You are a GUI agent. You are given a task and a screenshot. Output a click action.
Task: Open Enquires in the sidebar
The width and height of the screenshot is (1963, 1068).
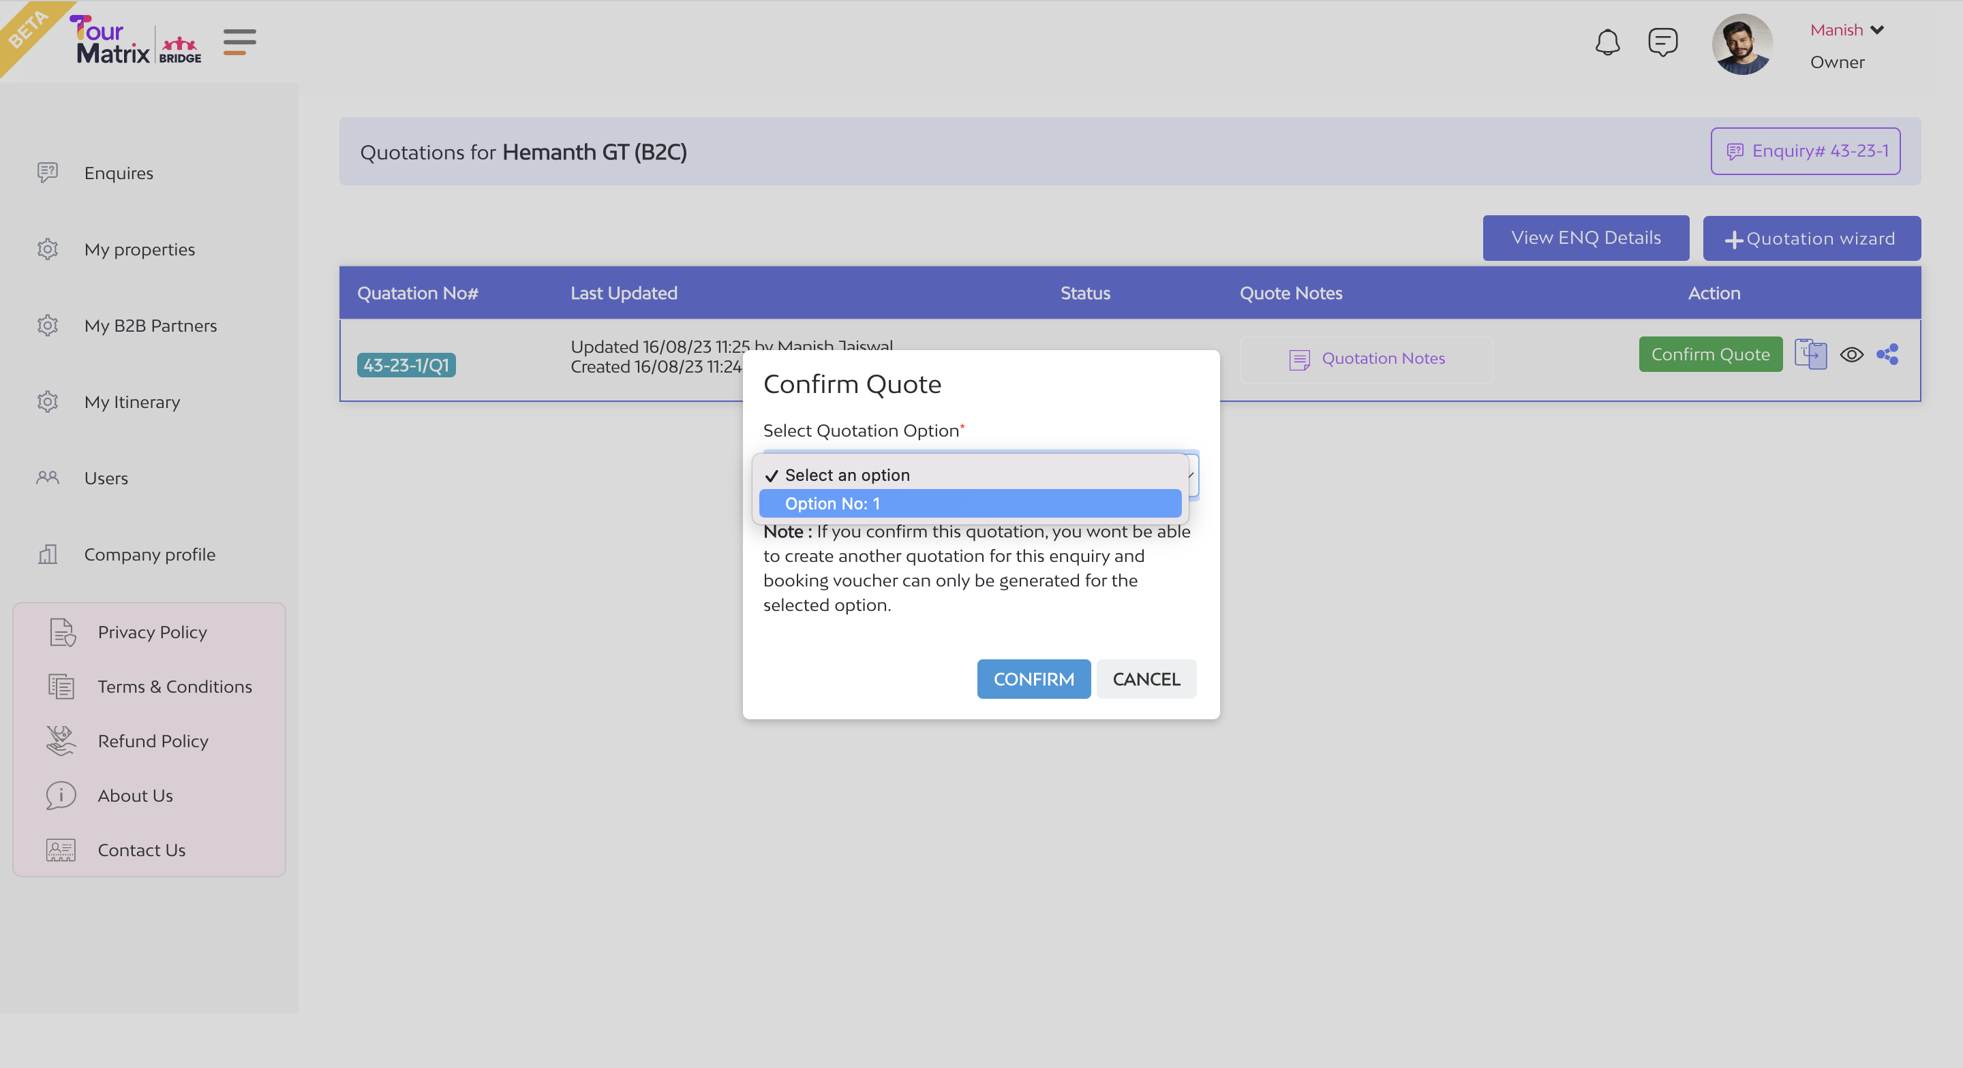click(118, 173)
